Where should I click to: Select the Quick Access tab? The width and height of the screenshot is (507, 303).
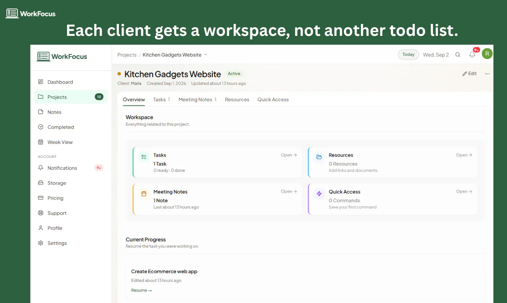[x=273, y=100]
